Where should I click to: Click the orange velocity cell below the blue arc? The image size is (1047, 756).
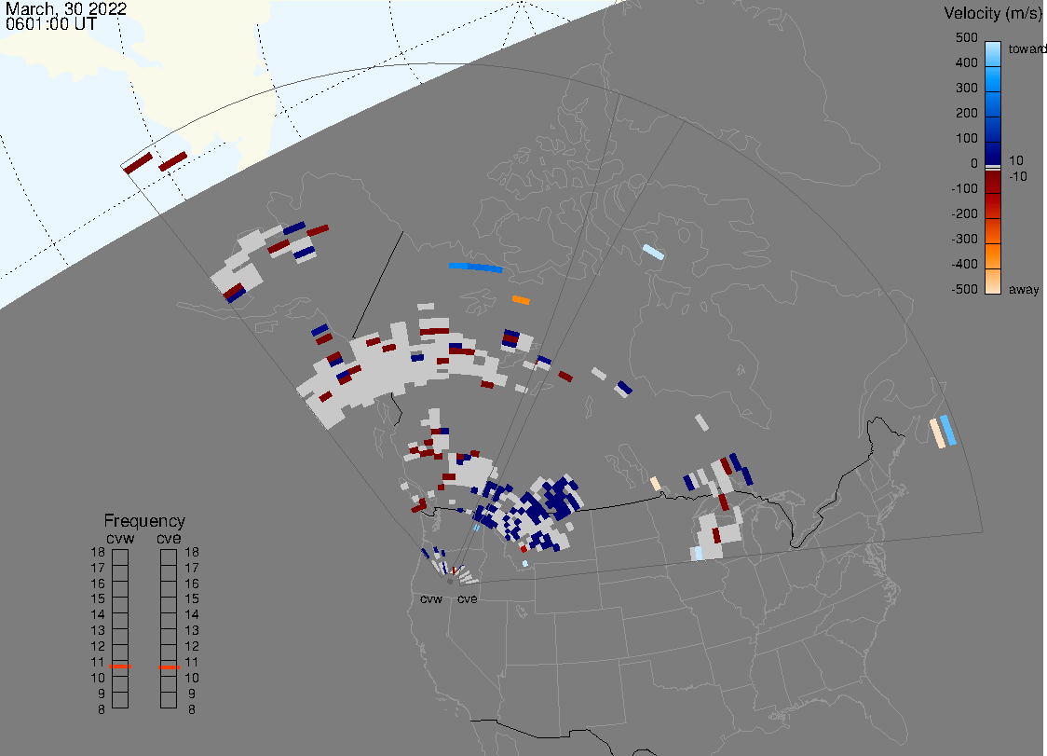point(521,300)
